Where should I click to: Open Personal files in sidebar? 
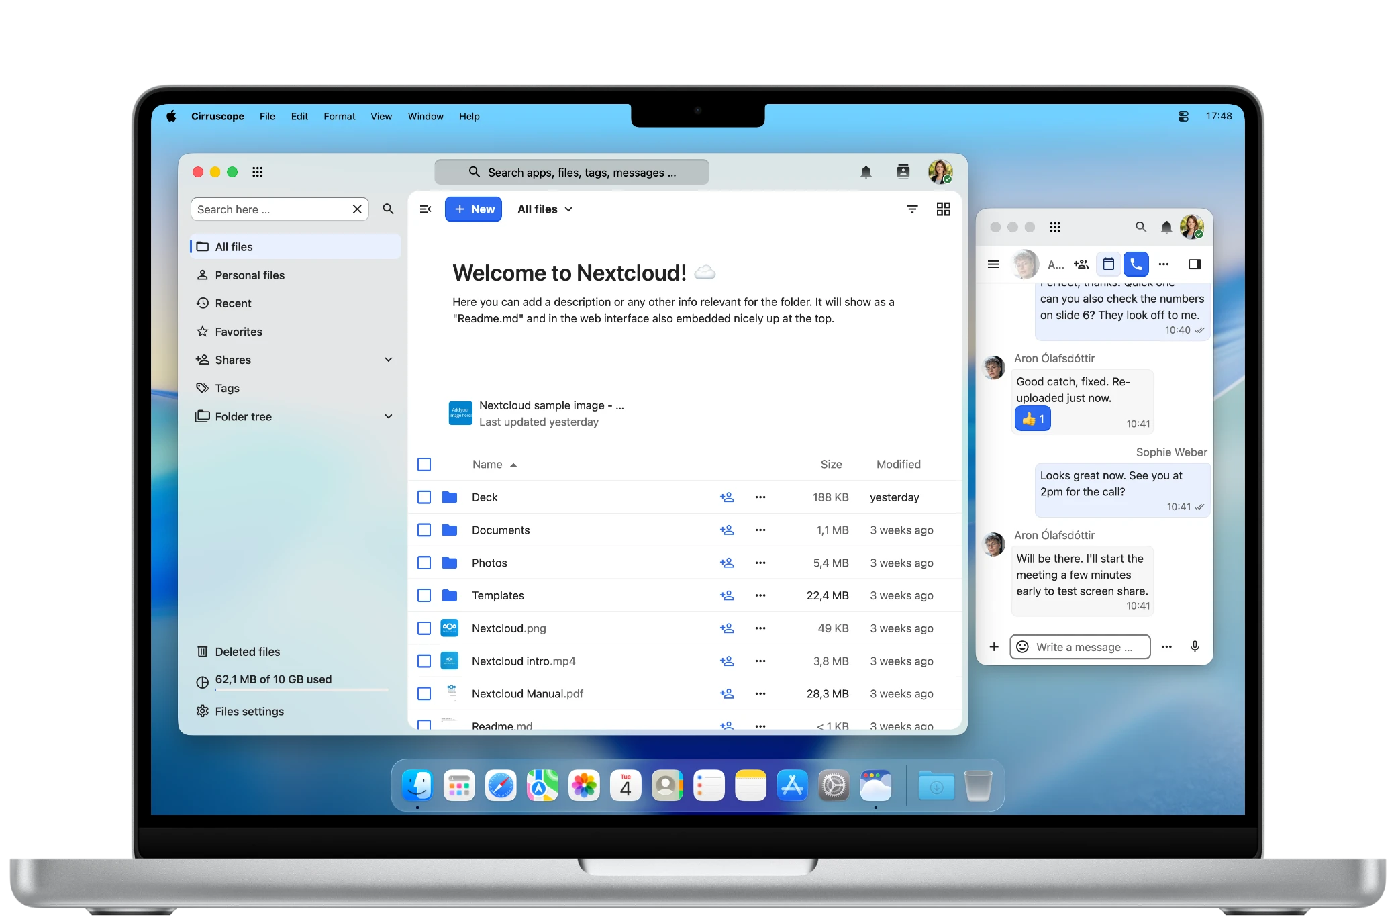point(295,275)
